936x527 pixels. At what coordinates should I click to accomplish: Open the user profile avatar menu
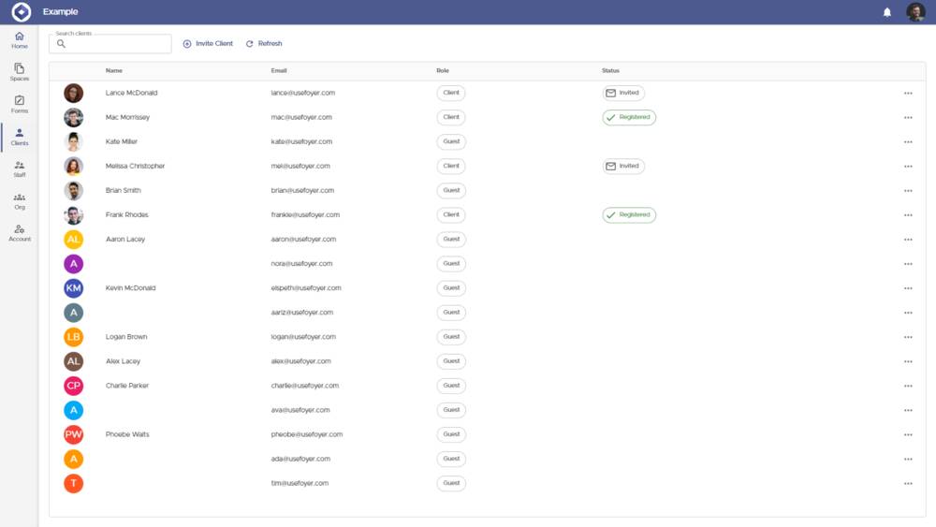[915, 12]
